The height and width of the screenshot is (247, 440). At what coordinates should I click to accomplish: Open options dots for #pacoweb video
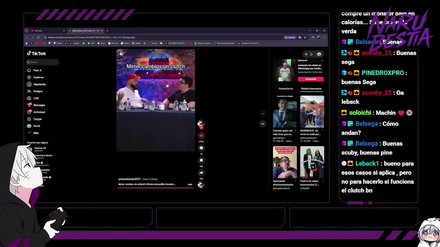coord(295,181)
